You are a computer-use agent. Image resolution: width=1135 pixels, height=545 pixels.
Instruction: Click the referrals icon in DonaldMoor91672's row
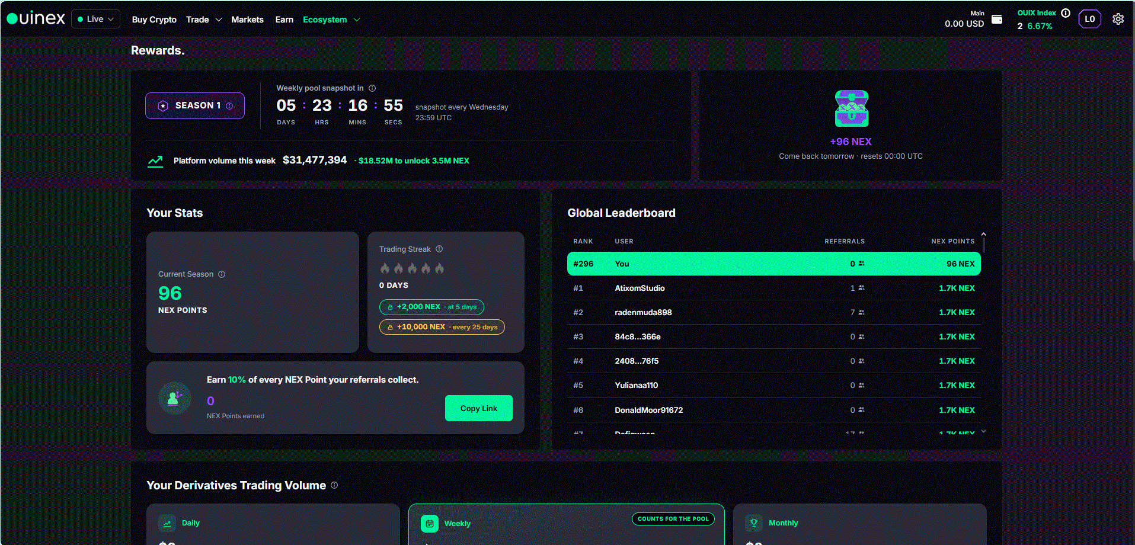pos(862,410)
